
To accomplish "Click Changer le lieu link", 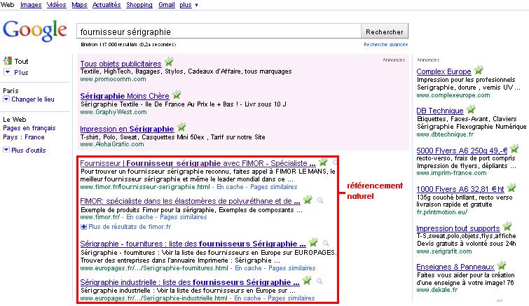I will click(x=33, y=99).
